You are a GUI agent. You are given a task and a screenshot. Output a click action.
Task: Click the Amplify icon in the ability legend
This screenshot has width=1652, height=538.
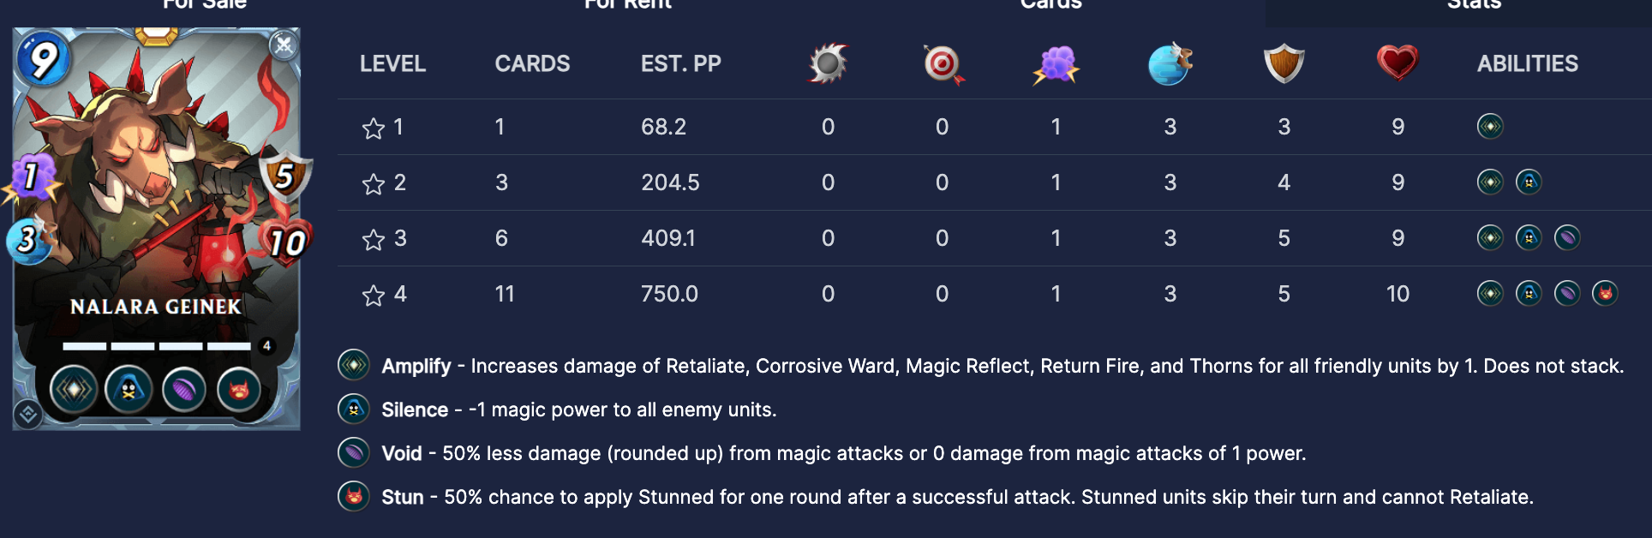coord(354,366)
